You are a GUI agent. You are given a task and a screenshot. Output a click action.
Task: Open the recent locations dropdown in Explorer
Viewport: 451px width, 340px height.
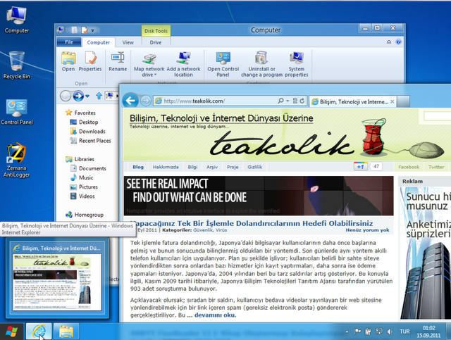[87, 96]
